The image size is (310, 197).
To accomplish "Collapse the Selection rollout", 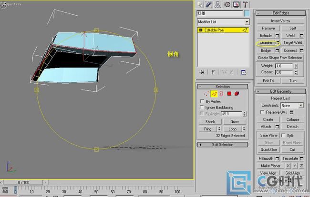I will coord(223,87).
